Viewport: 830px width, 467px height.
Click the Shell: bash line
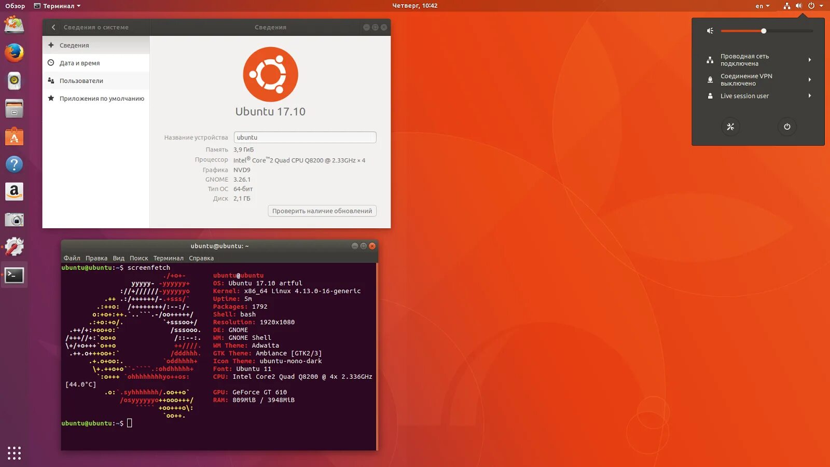point(234,314)
